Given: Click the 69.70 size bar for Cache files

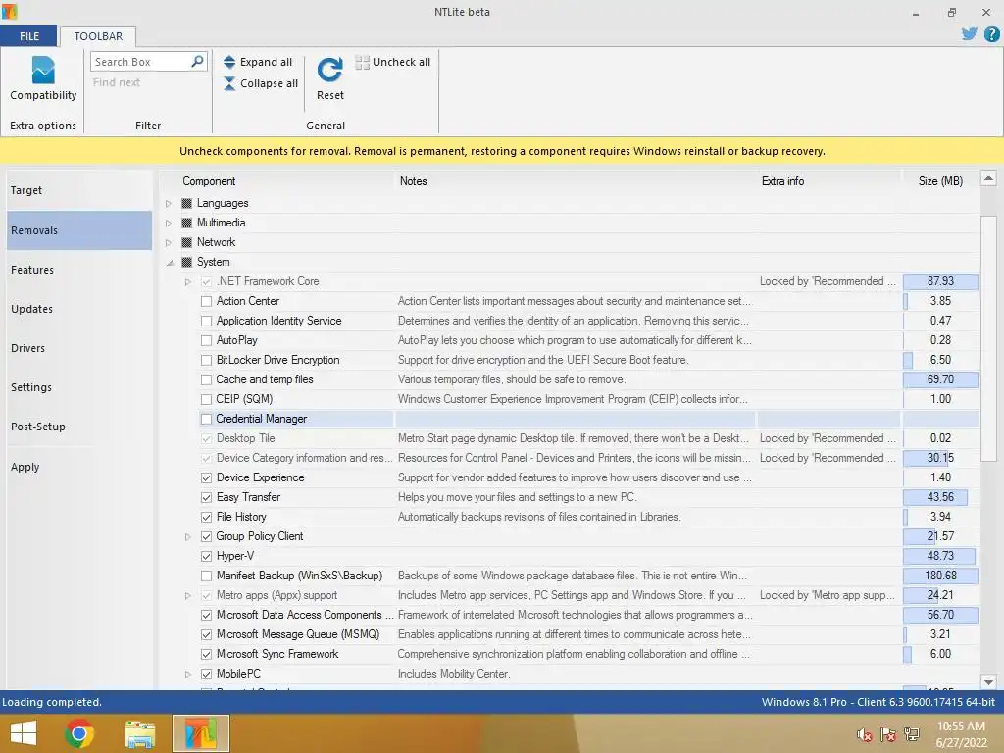Looking at the screenshot, I should point(940,379).
